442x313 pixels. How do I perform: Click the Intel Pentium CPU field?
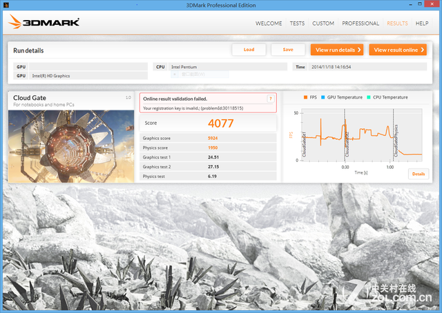point(228,67)
